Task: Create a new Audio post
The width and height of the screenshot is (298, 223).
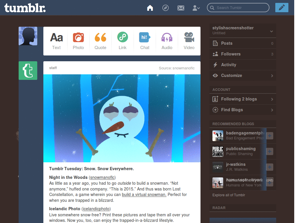Action: click(x=167, y=41)
